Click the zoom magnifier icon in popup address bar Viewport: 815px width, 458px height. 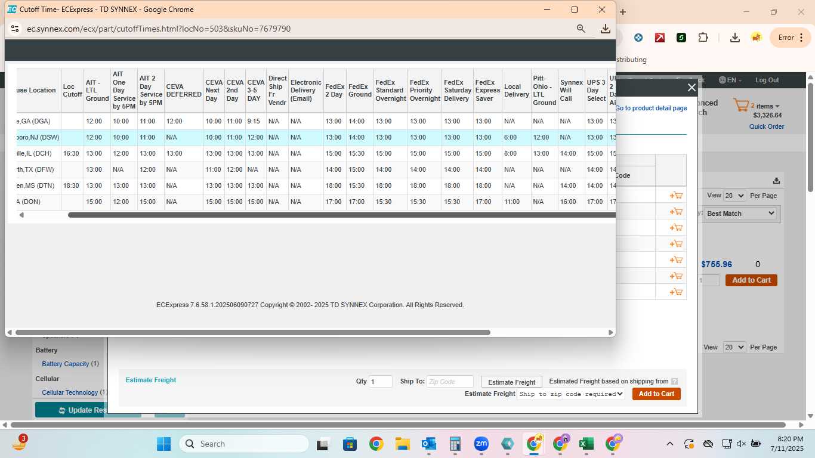[581, 29]
